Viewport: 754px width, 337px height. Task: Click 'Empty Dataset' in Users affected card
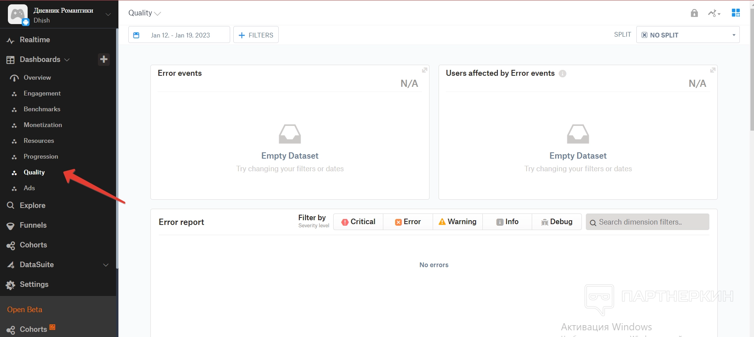tap(578, 156)
